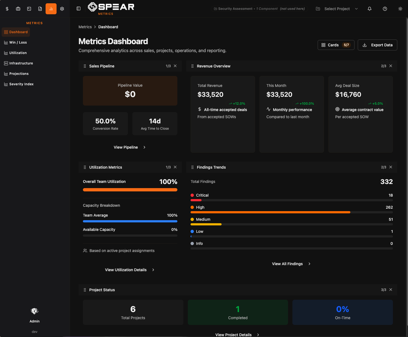Open the Cards 5/7 selector
The image size is (408, 337).
[x=336, y=45]
